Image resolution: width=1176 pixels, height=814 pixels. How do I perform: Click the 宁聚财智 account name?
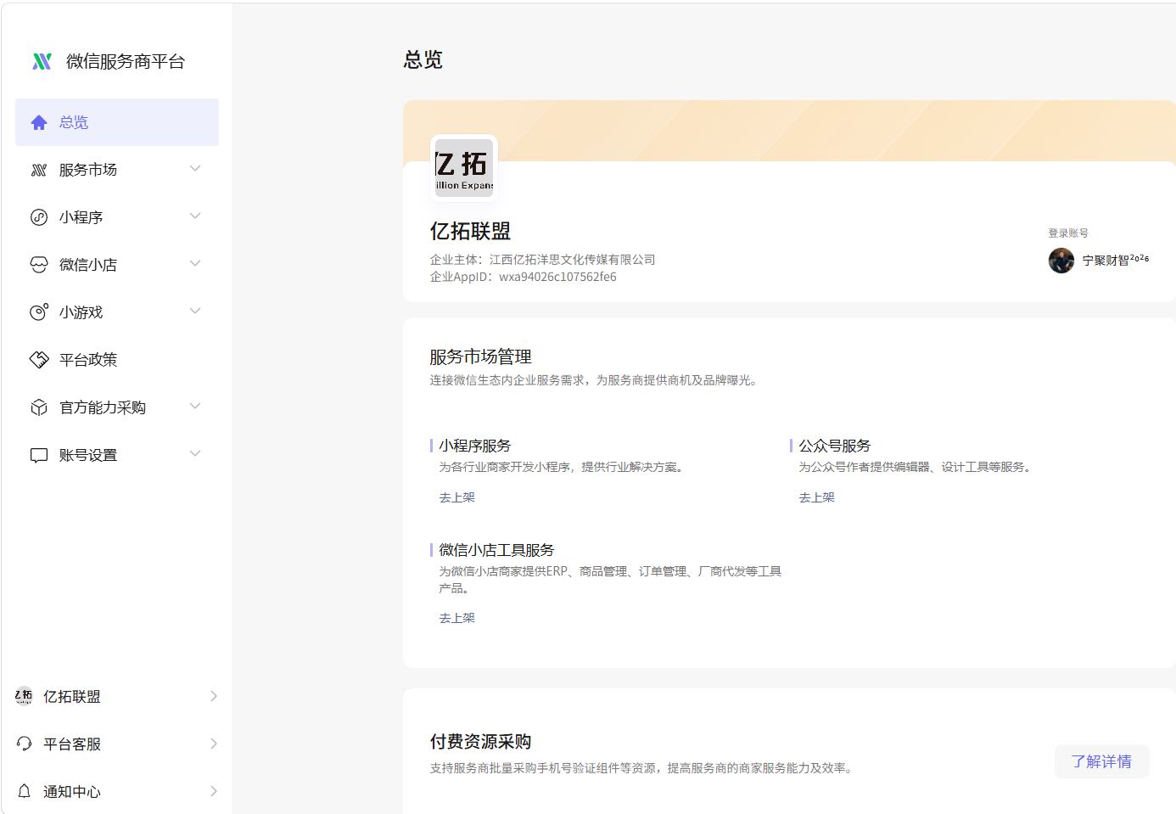[x=1116, y=260]
